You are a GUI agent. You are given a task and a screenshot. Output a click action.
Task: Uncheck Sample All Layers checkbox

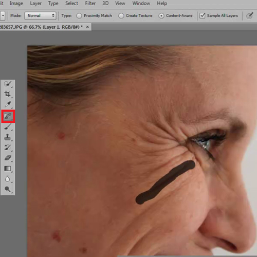[x=203, y=15]
